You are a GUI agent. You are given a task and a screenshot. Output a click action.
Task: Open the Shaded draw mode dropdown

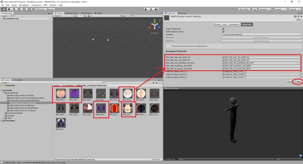(x=63, y=16)
